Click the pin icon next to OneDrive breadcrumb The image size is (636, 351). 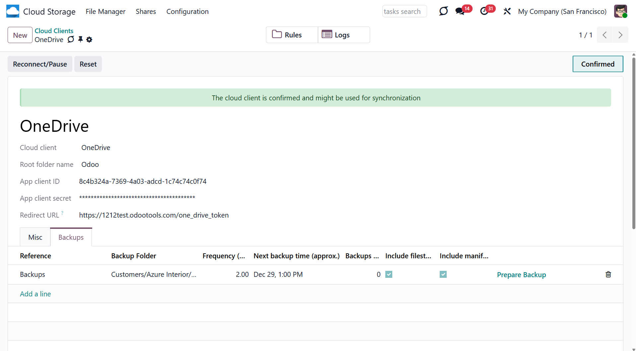[x=81, y=39]
